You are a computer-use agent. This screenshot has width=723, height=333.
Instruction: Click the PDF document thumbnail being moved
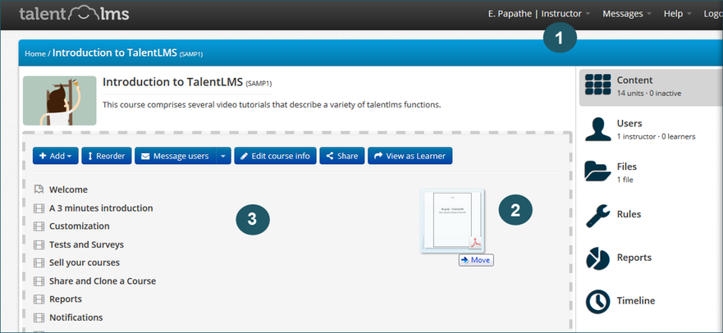click(x=452, y=221)
